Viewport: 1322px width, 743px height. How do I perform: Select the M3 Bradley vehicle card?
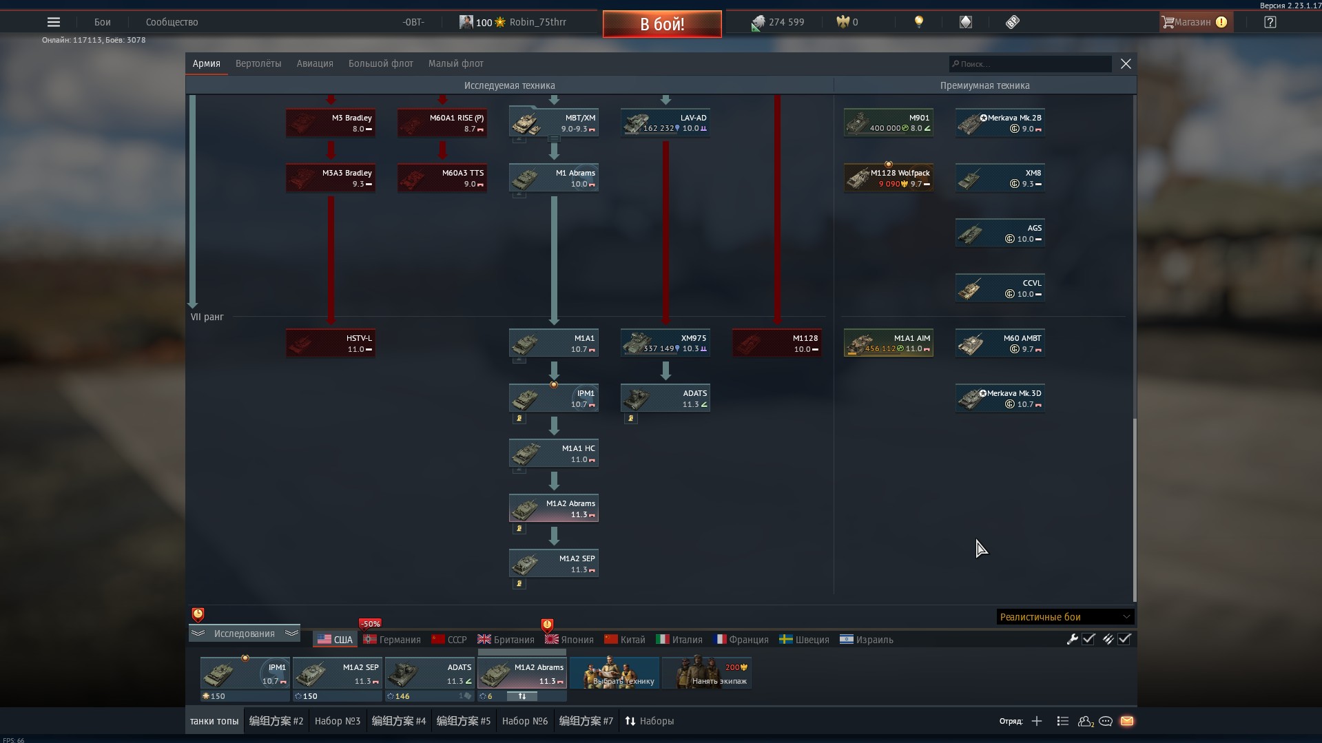point(331,123)
